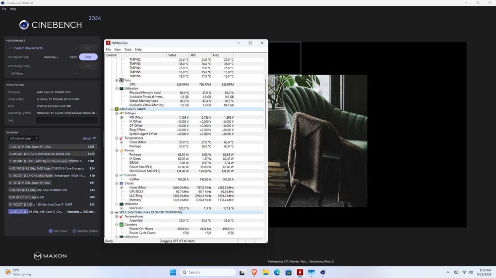The image size is (496, 278).
Task: Open the volume control in system tray
Action: click(x=471, y=273)
